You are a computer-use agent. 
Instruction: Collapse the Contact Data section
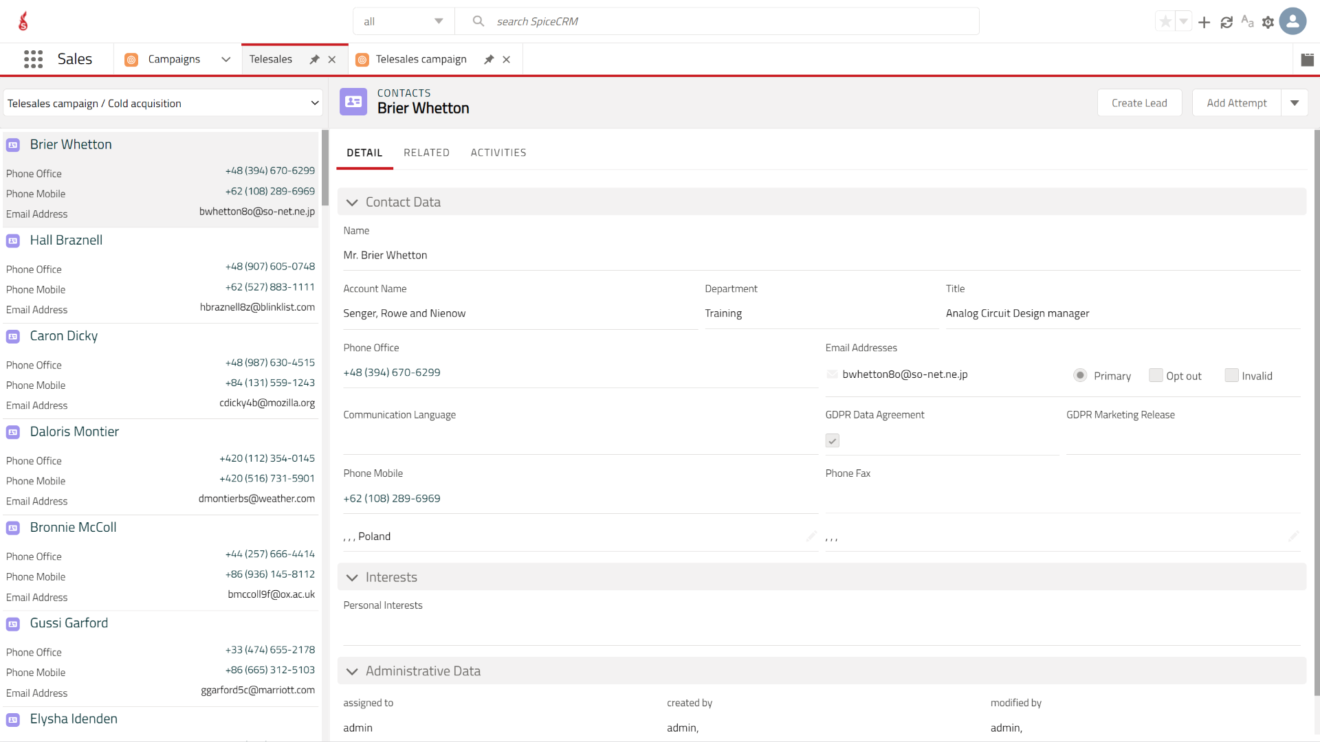[x=352, y=203]
